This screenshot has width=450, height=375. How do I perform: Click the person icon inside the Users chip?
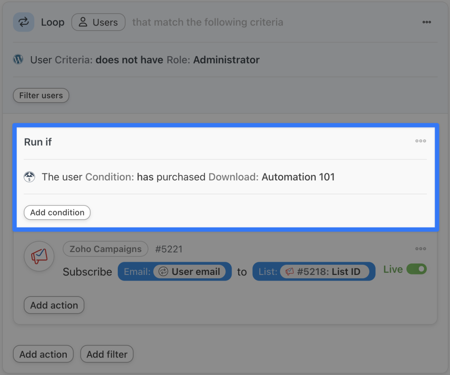coord(83,22)
